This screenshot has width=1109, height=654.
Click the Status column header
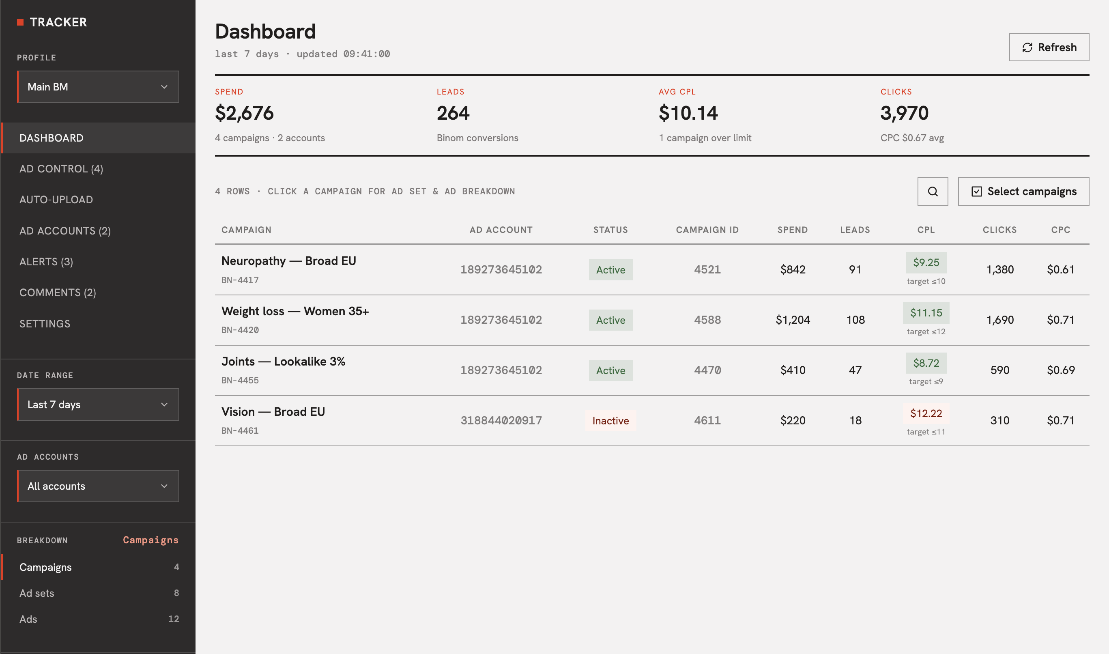pyautogui.click(x=610, y=230)
